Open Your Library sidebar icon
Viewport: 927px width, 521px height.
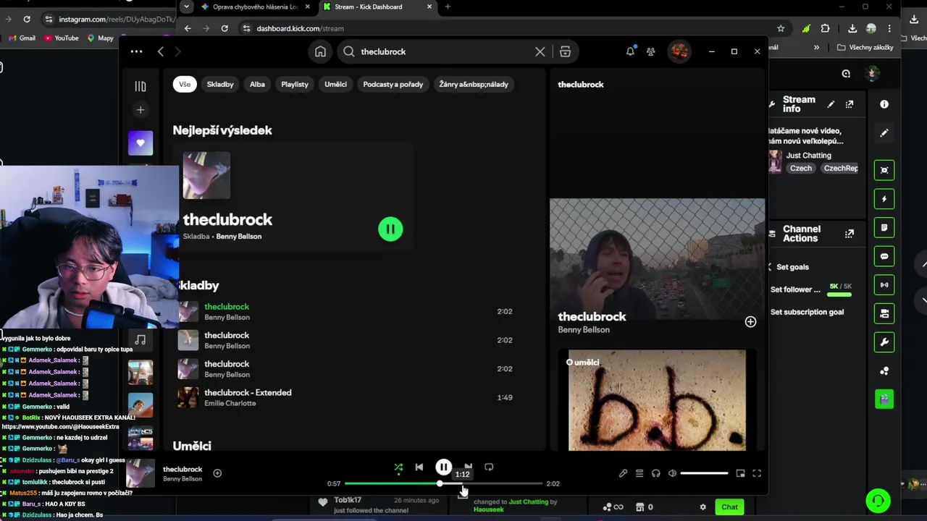point(140,86)
